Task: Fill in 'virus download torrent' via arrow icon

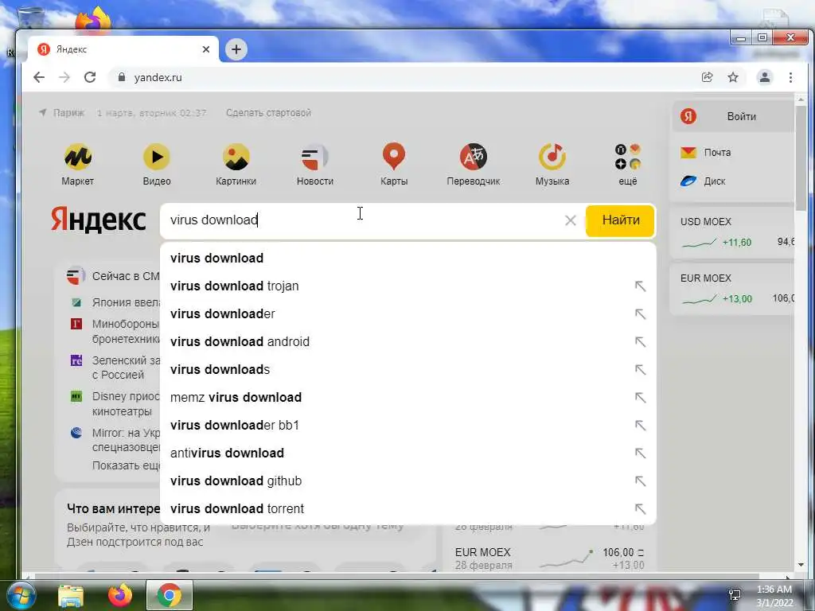Action: click(x=641, y=508)
